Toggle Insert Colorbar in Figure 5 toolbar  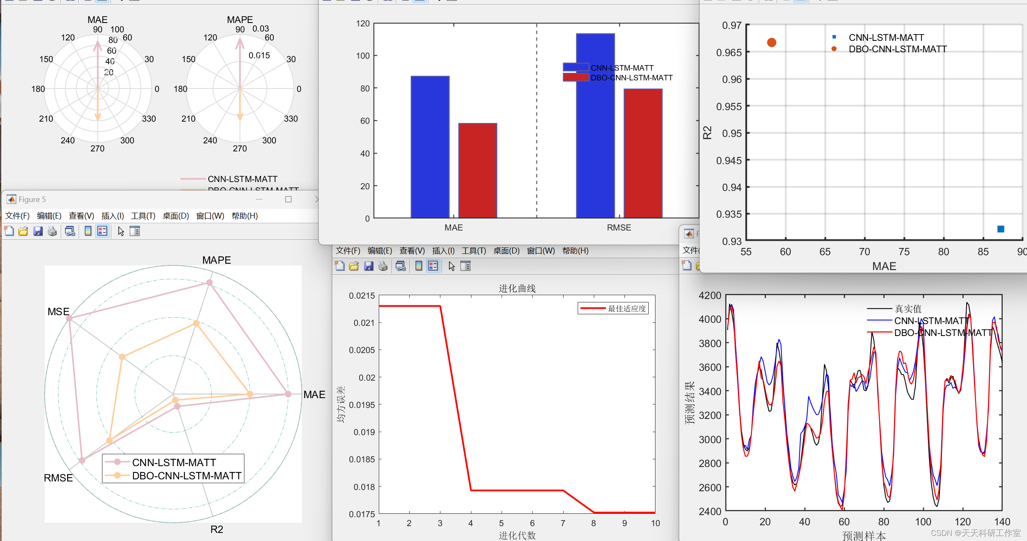tap(88, 231)
